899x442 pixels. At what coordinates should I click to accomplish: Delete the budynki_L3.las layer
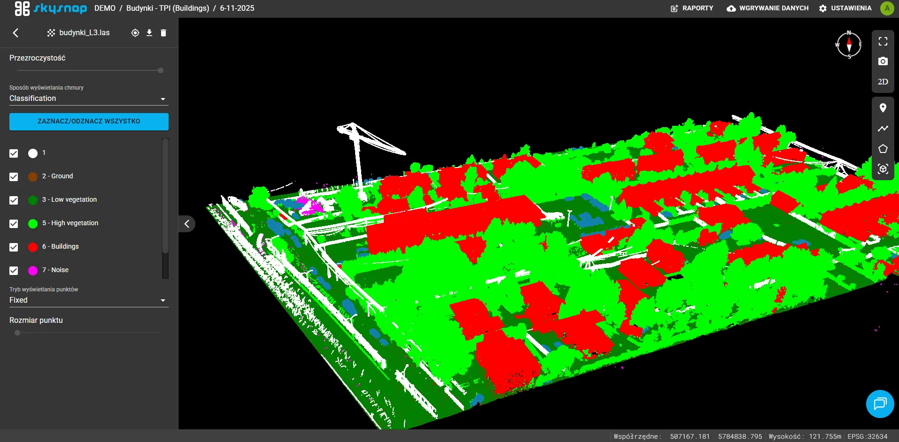click(163, 33)
